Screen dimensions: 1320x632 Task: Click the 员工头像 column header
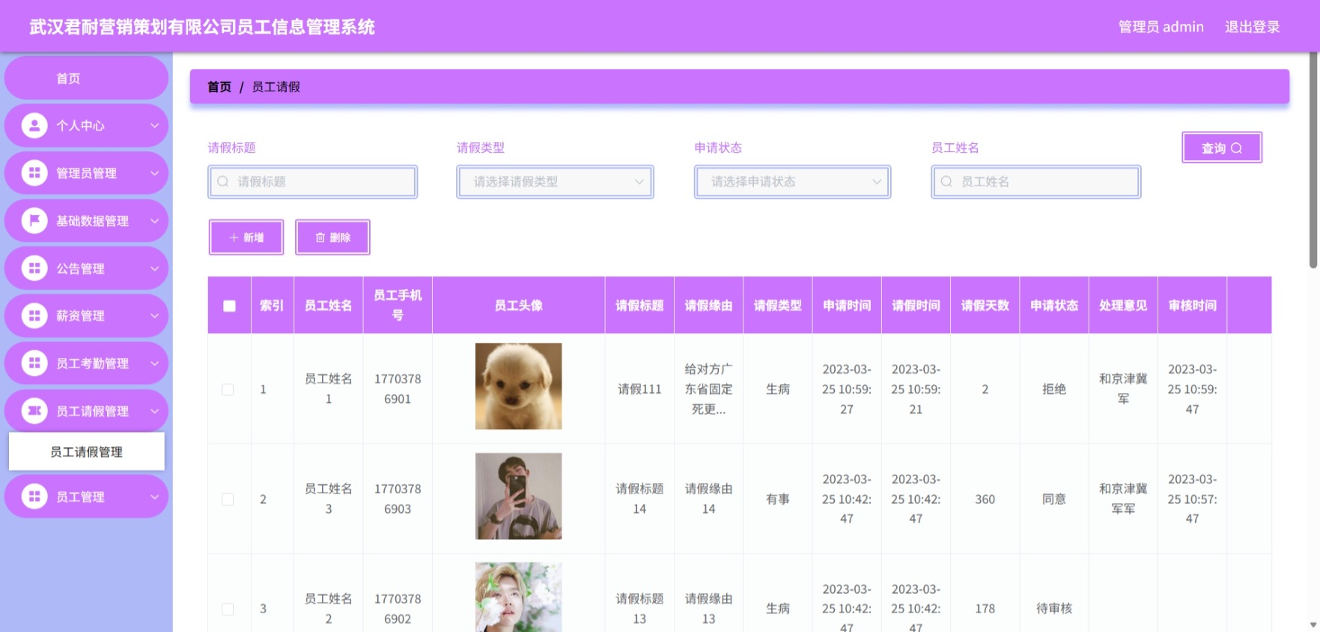click(x=518, y=306)
